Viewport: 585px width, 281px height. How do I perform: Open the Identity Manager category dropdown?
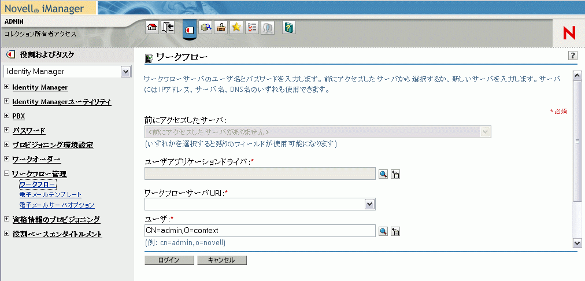coord(126,72)
